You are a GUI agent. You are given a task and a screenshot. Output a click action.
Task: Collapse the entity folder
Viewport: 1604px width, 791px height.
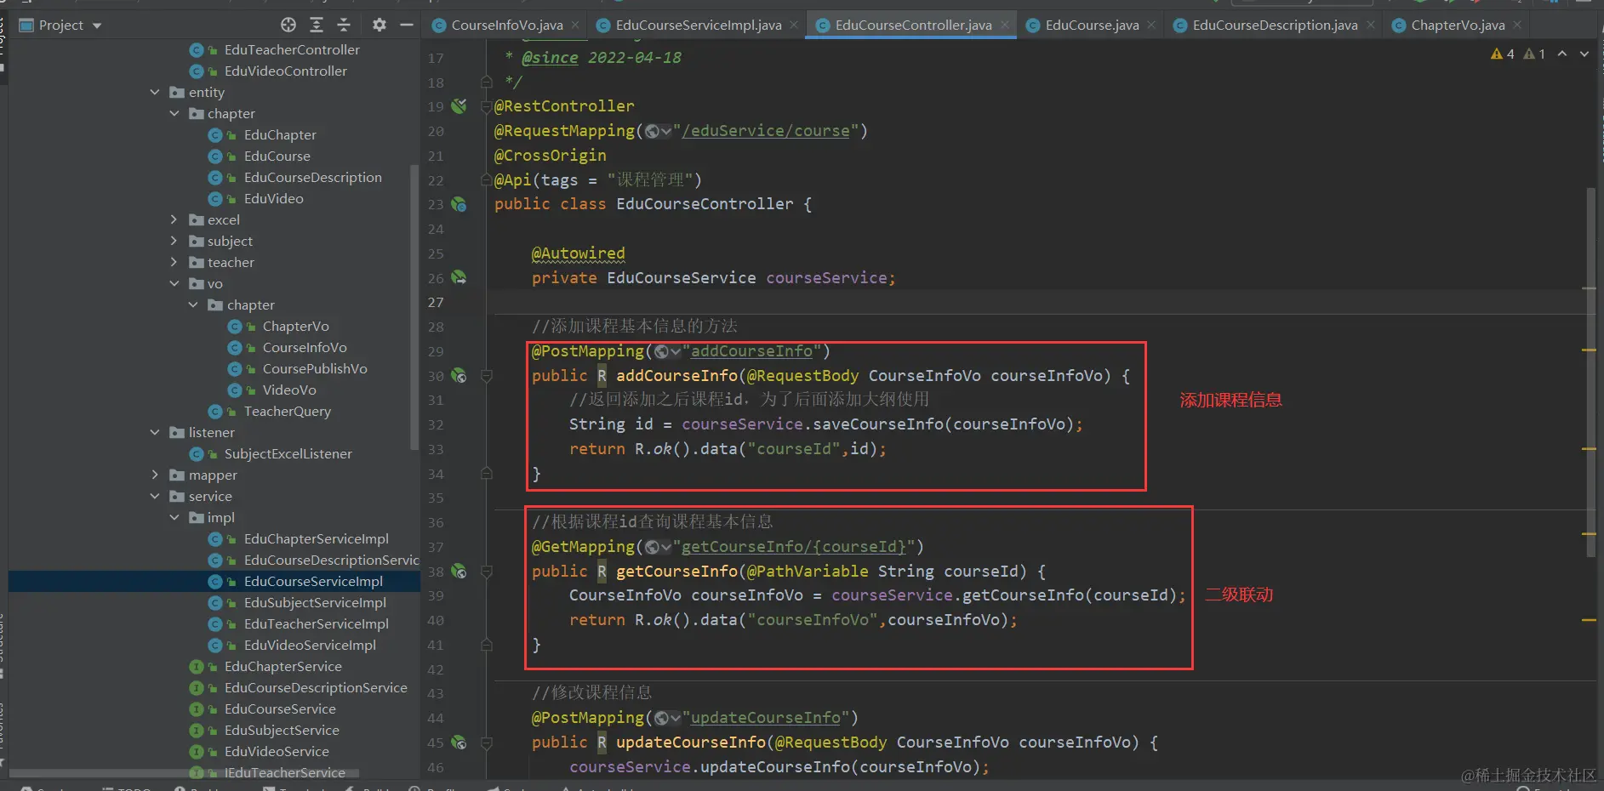click(x=155, y=92)
